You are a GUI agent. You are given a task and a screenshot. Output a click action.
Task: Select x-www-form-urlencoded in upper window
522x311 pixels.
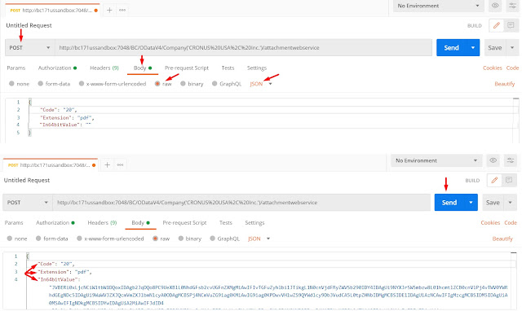tap(82, 84)
